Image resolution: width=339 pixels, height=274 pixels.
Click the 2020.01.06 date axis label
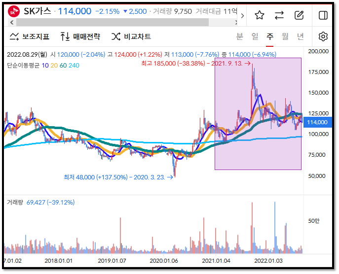(164, 261)
